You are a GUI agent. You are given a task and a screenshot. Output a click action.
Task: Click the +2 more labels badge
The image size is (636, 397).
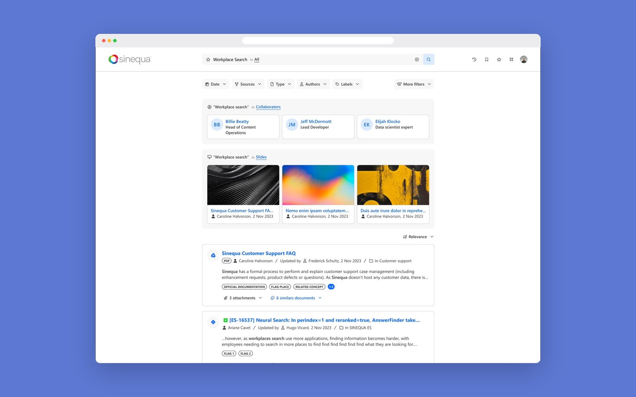point(331,287)
